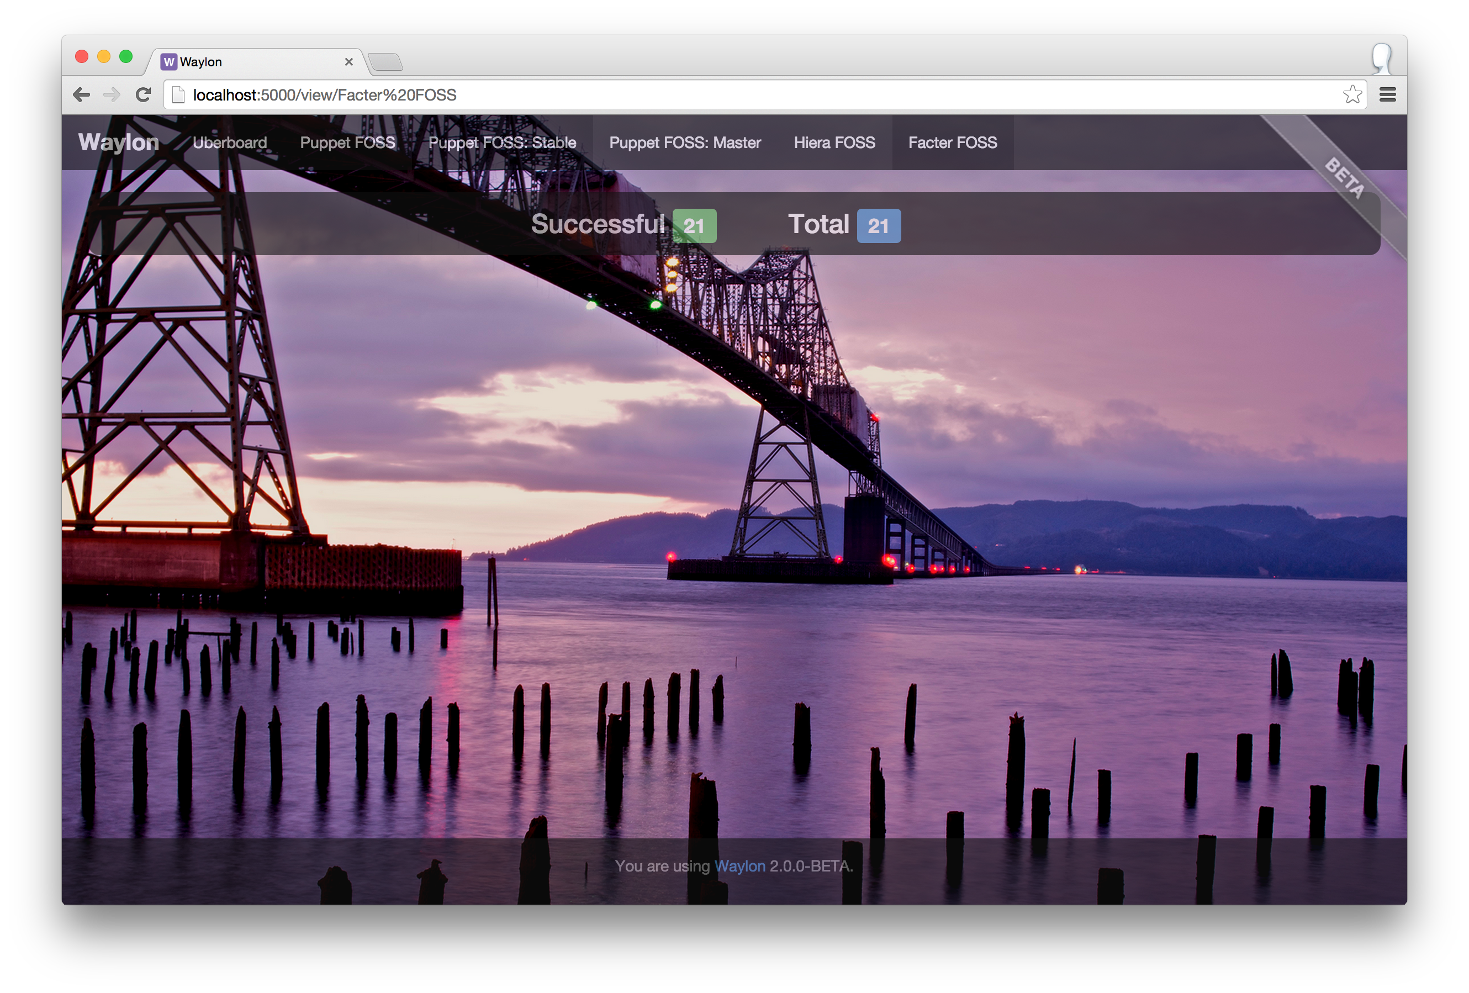Viewport: 1469px width, 993px height.
Task: Open a new browser tab
Action: click(385, 62)
